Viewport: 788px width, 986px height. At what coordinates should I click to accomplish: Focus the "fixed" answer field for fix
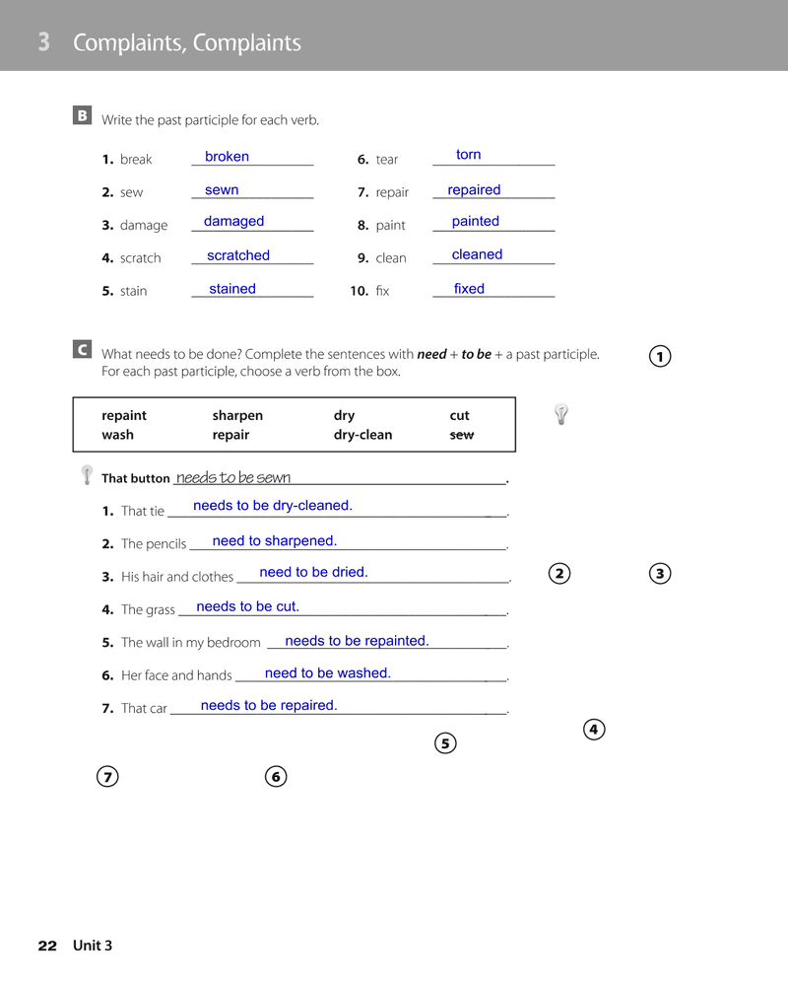tap(493, 290)
